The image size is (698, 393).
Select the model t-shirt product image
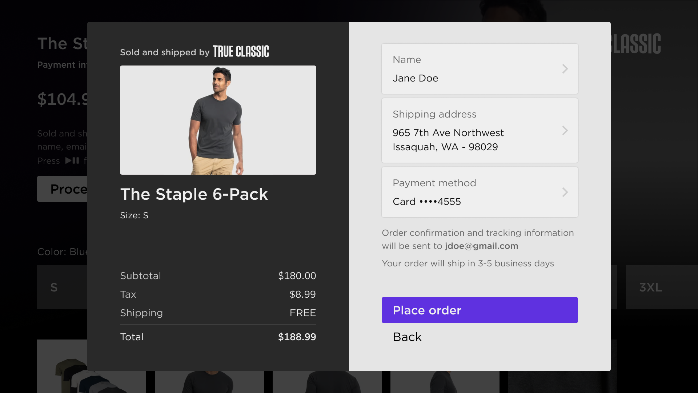point(218,120)
